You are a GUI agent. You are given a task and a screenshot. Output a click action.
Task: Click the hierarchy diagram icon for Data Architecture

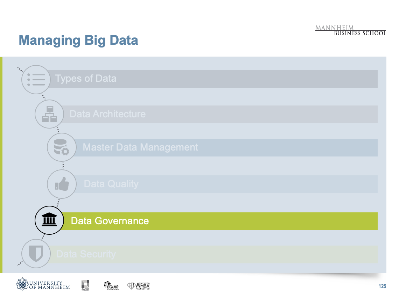coord(49,114)
